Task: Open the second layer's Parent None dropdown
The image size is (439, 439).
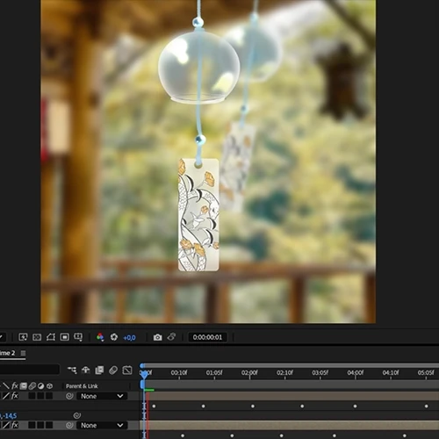Action: point(102,425)
